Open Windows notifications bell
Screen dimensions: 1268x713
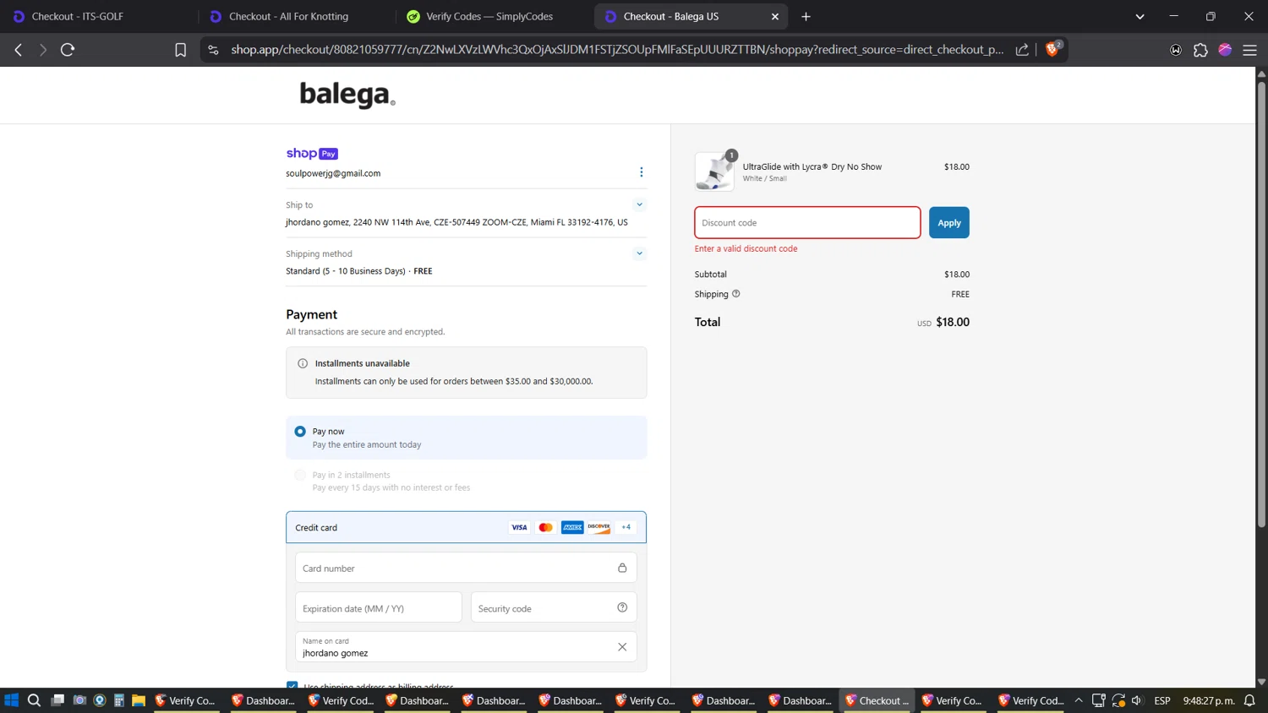tap(1249, 700)
